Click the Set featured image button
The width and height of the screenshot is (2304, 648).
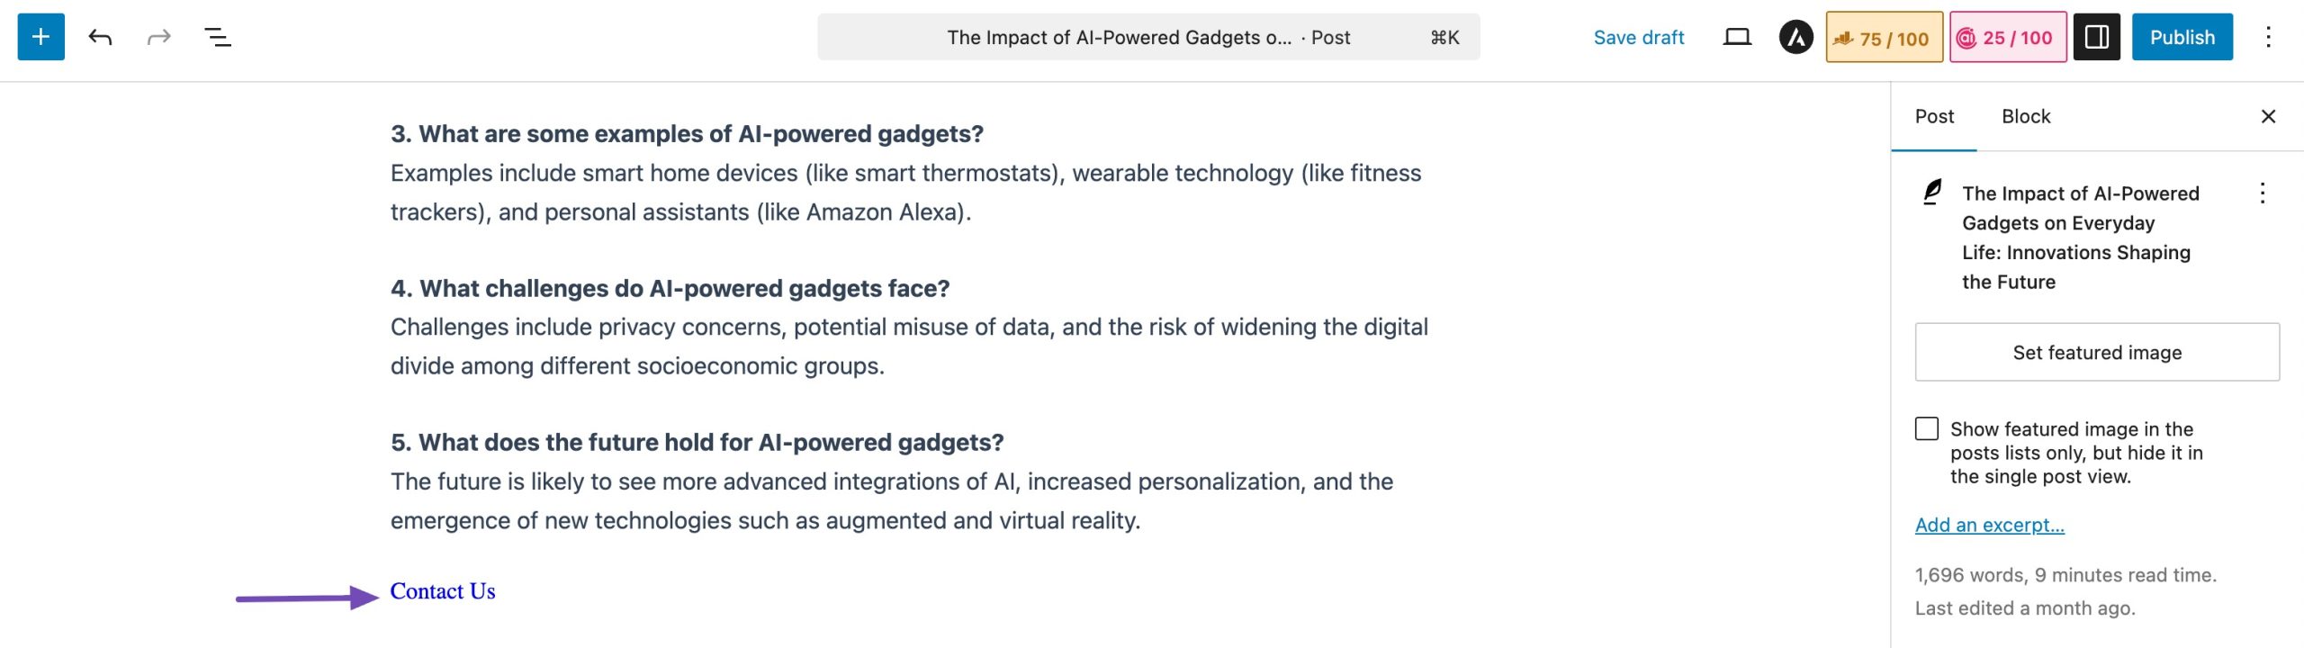pos(2096,352)
